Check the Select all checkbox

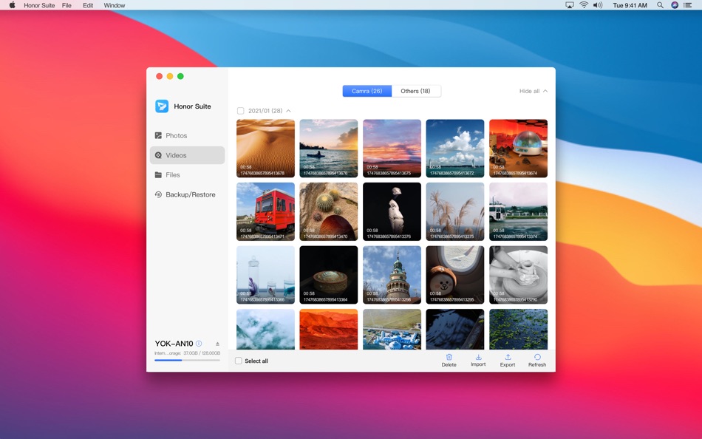[238, 361]
